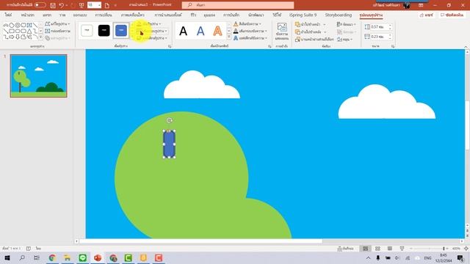Screen dimensions: 470x264
Task: Expand the WordArt styles gallery
Action: click(x=228, y=37)
